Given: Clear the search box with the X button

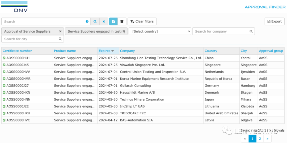Looking at the screenshot, I should 104,21.
